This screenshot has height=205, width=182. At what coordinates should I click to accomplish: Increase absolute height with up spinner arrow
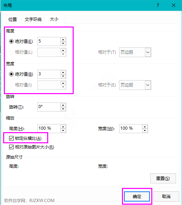[63, 40]
